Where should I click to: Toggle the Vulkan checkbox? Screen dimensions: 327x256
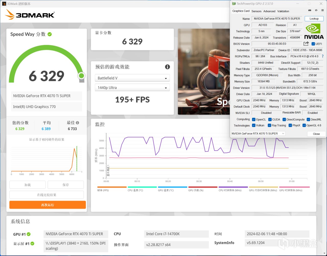point(254,125)
